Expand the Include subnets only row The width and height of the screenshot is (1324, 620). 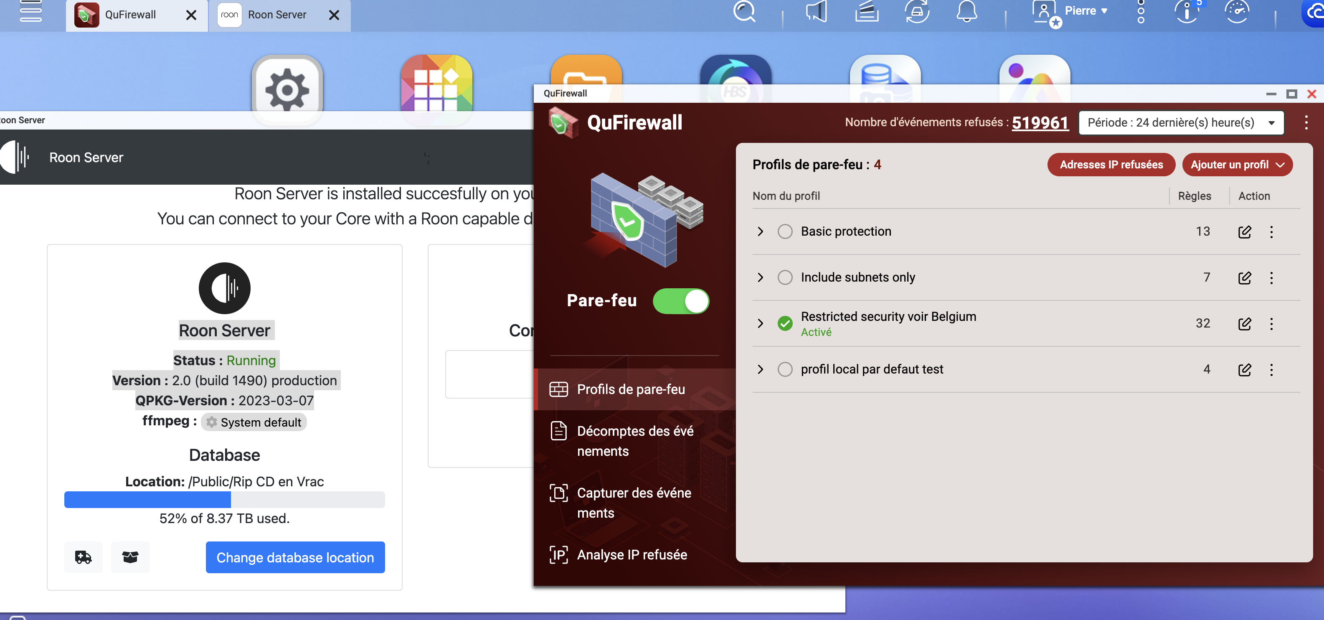click(760, 277)
